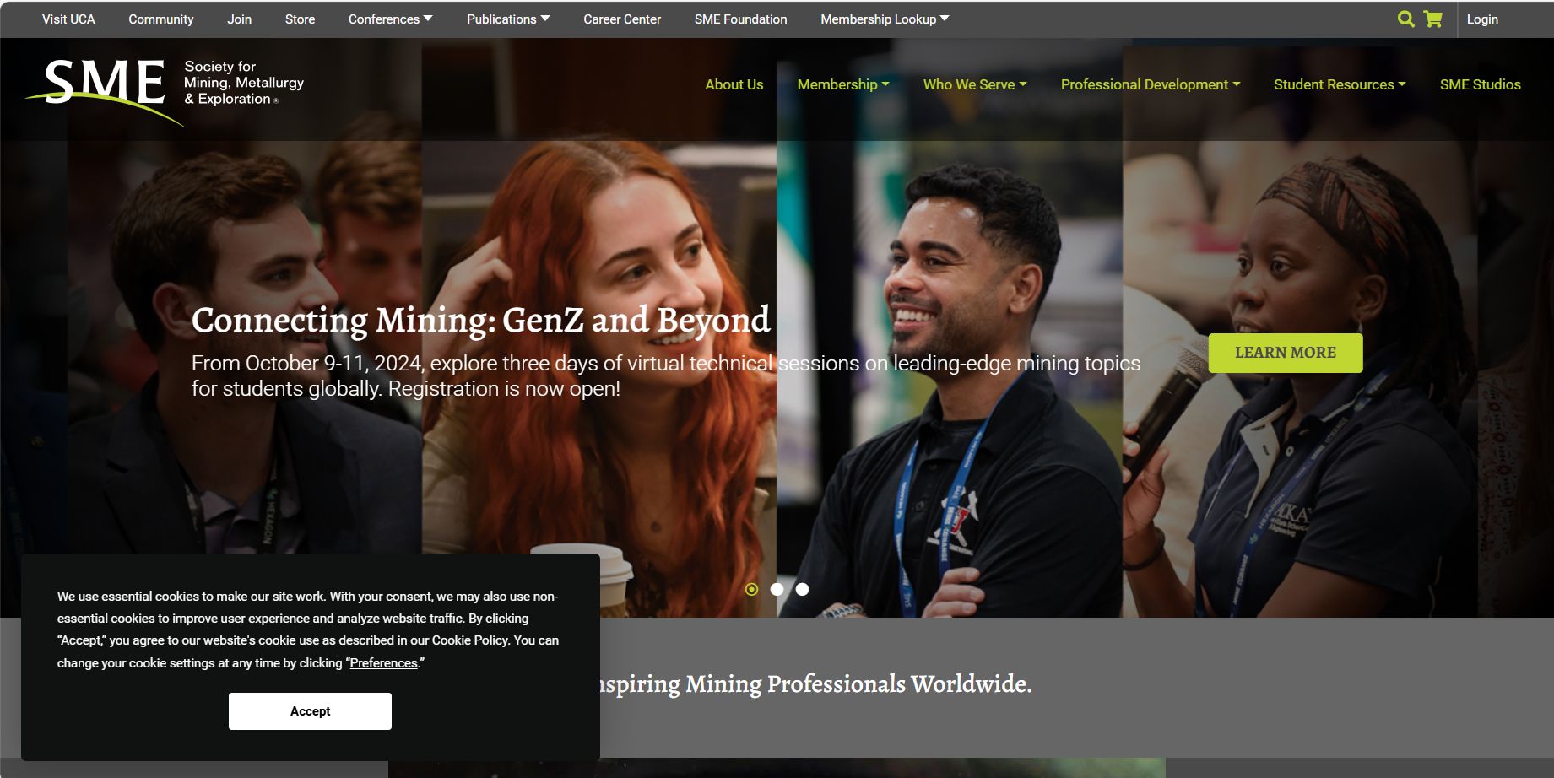Expand the Conferences dropdown
The image size is (1554, 778).
click(x=390, y=19)
